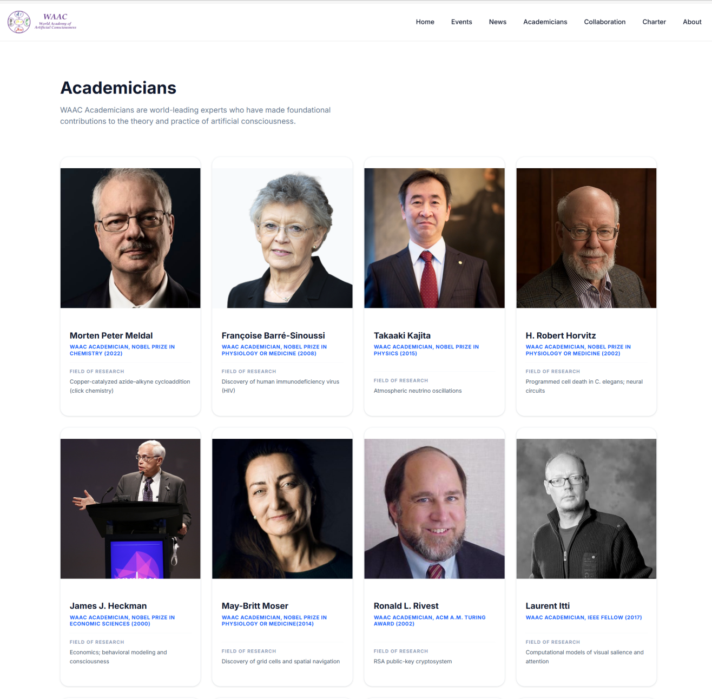The image size is (712, 699).
Task: View the Charter page
Action: [654, 22]
